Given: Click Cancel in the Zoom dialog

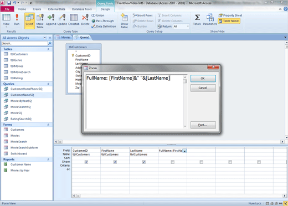Looking at the screenshot, I should [203, 88].
